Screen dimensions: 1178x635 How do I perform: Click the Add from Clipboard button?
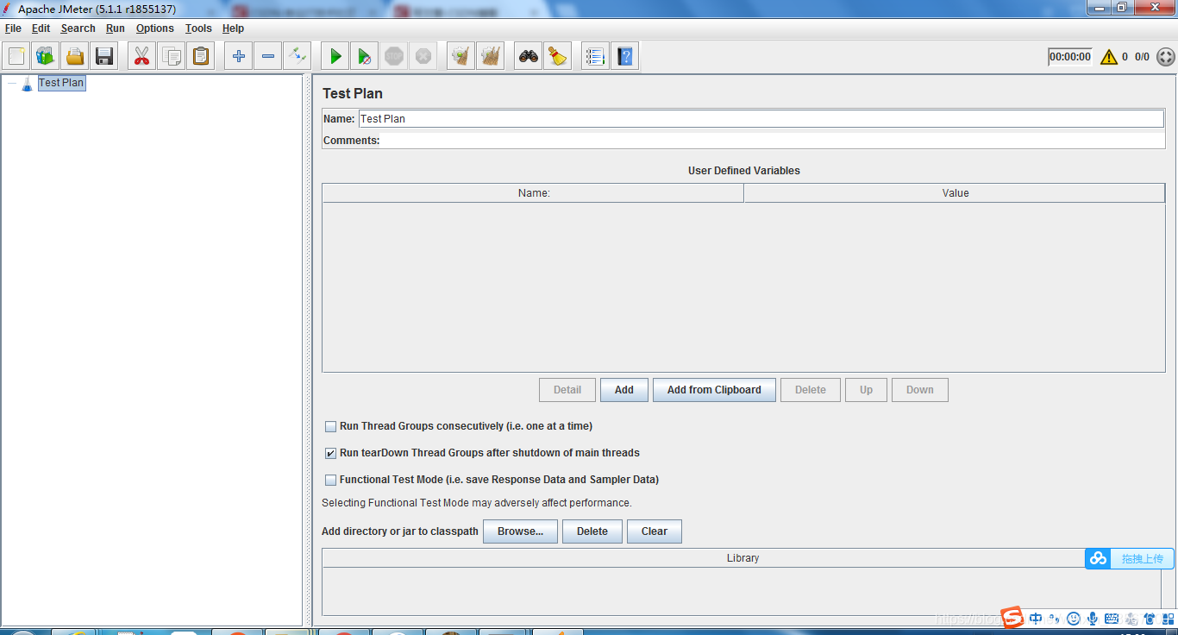point(714,390)
